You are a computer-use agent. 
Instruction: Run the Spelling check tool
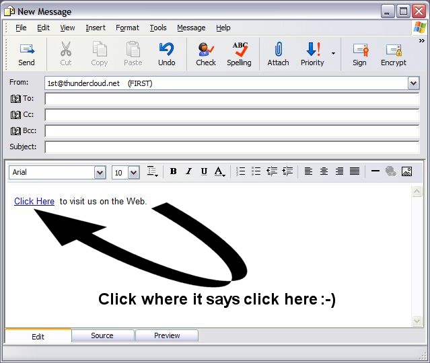239,54
